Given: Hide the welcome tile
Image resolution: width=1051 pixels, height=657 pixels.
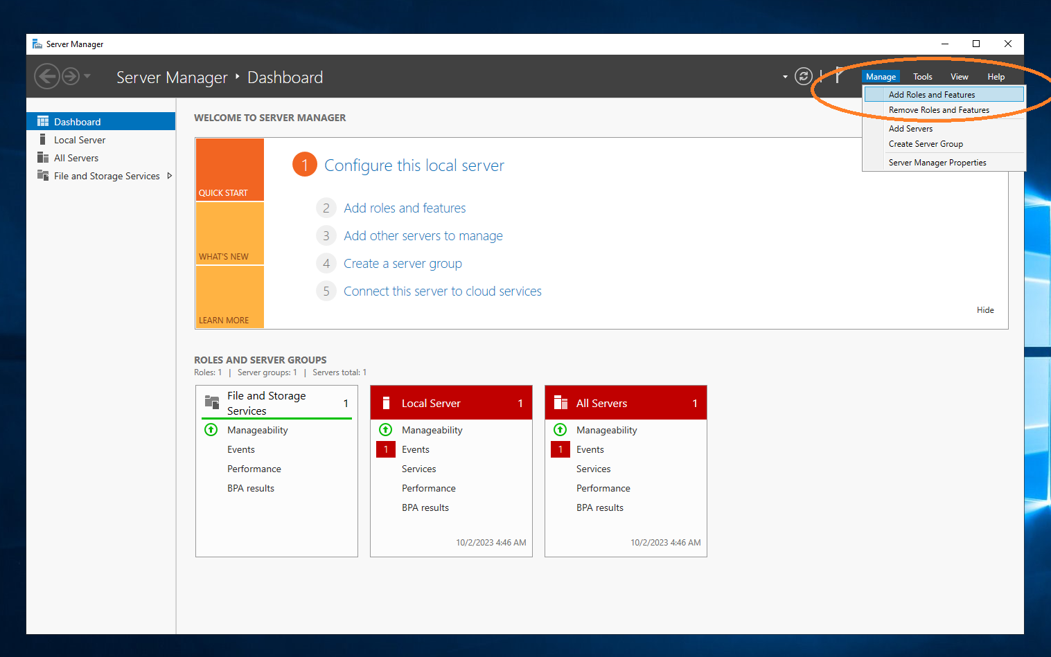Looking at the screenshot, I should pos(984,309).
